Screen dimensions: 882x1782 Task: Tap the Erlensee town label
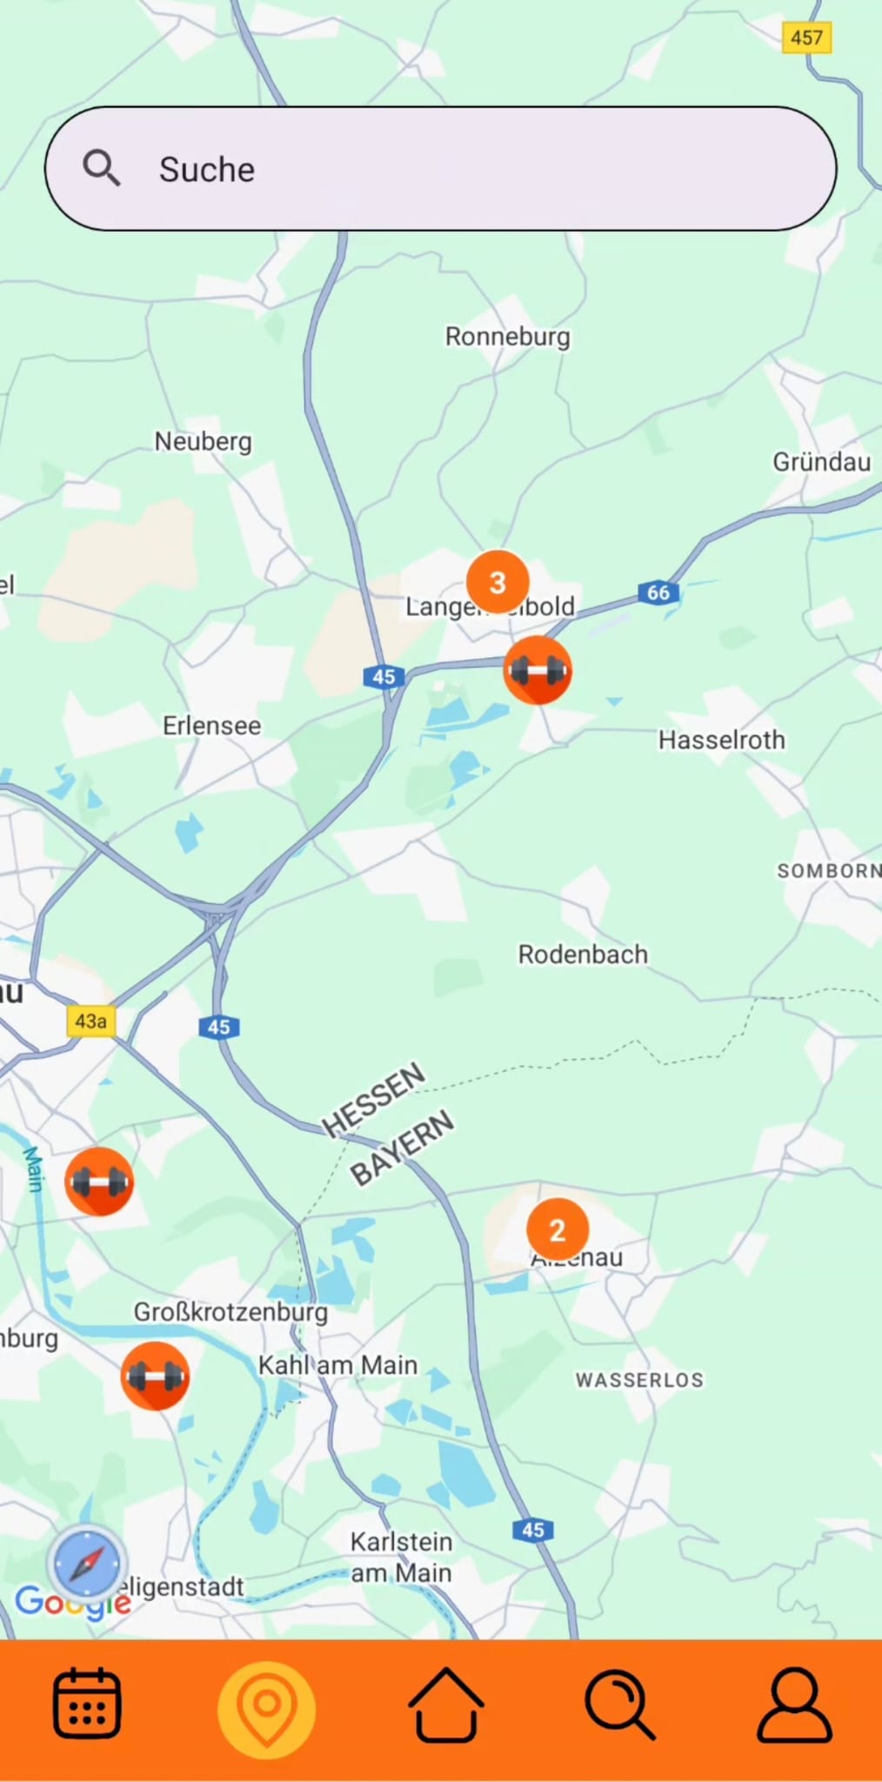211,725
